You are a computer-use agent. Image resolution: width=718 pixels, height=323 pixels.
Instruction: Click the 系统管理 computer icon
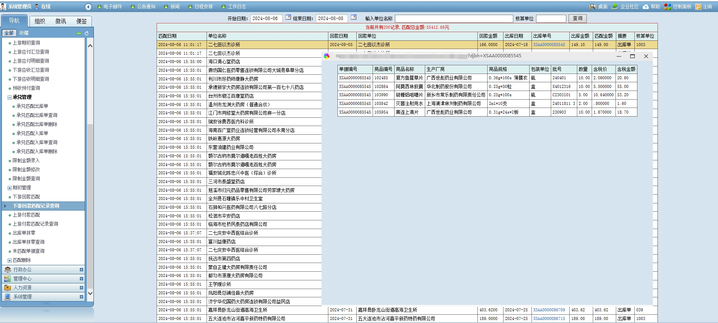pos(8,297)
